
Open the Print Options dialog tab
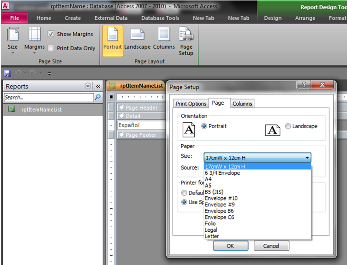click(191, 103)
